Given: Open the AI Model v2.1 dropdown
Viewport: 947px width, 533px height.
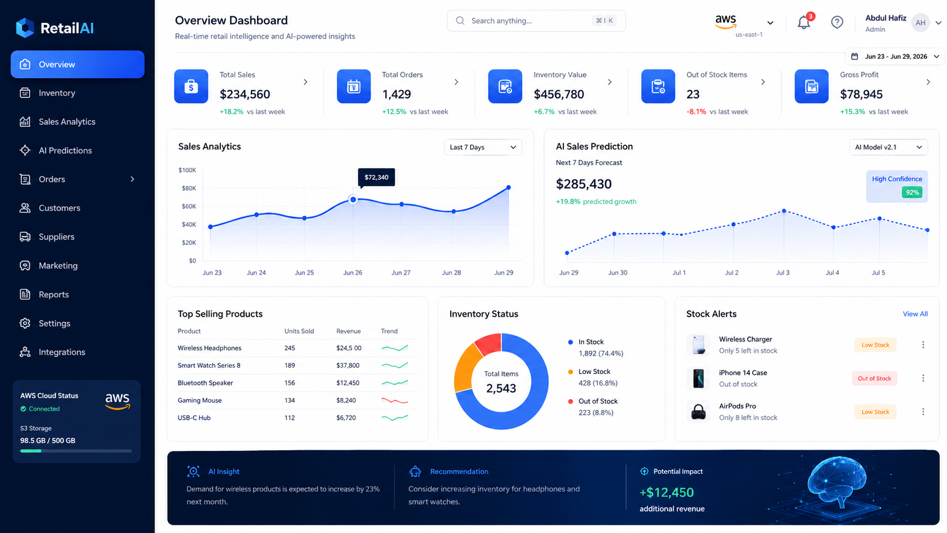Looking at the screenshot, I should point(888,147).
